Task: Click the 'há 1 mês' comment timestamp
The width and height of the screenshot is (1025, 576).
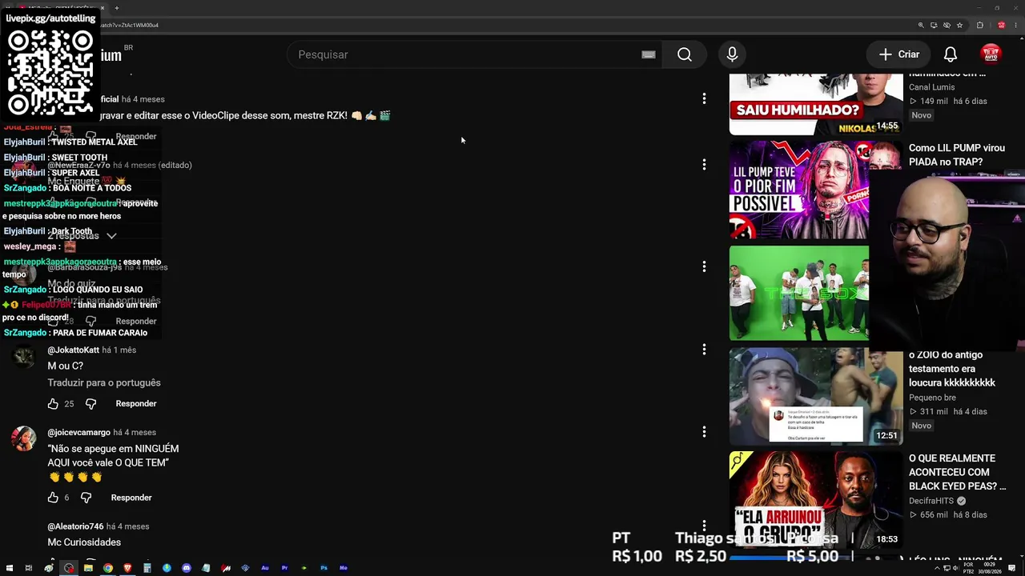Action: pyautogui.click(x=119, y=350)
